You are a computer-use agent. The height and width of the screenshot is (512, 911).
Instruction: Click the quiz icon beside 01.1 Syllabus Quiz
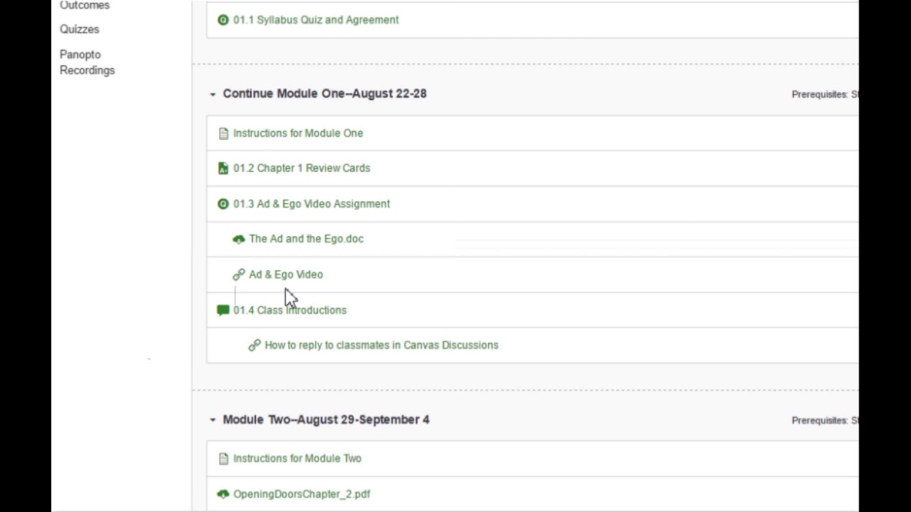point(223,20)
